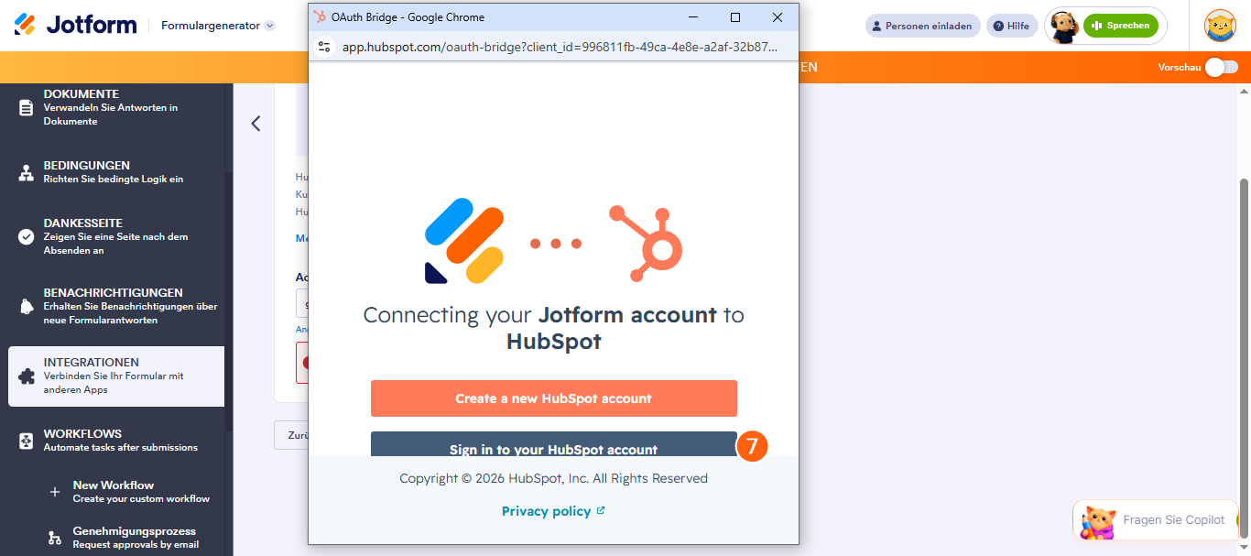Click the assistant dog avatar icon
The image size is (1251, 556).
click(x=1063, y=27)
